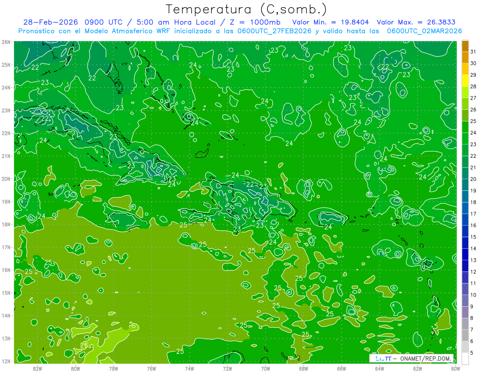Click the 25N latitude axis label

coord(6,65)
